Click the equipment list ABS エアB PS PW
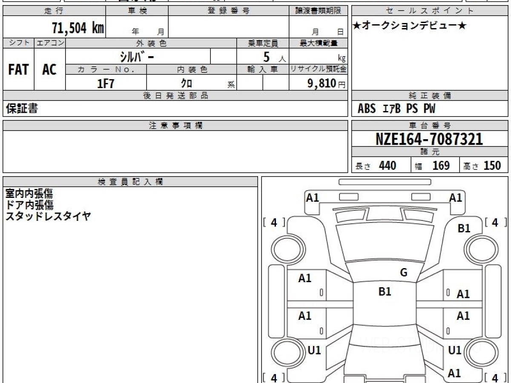 click(396, 109)
